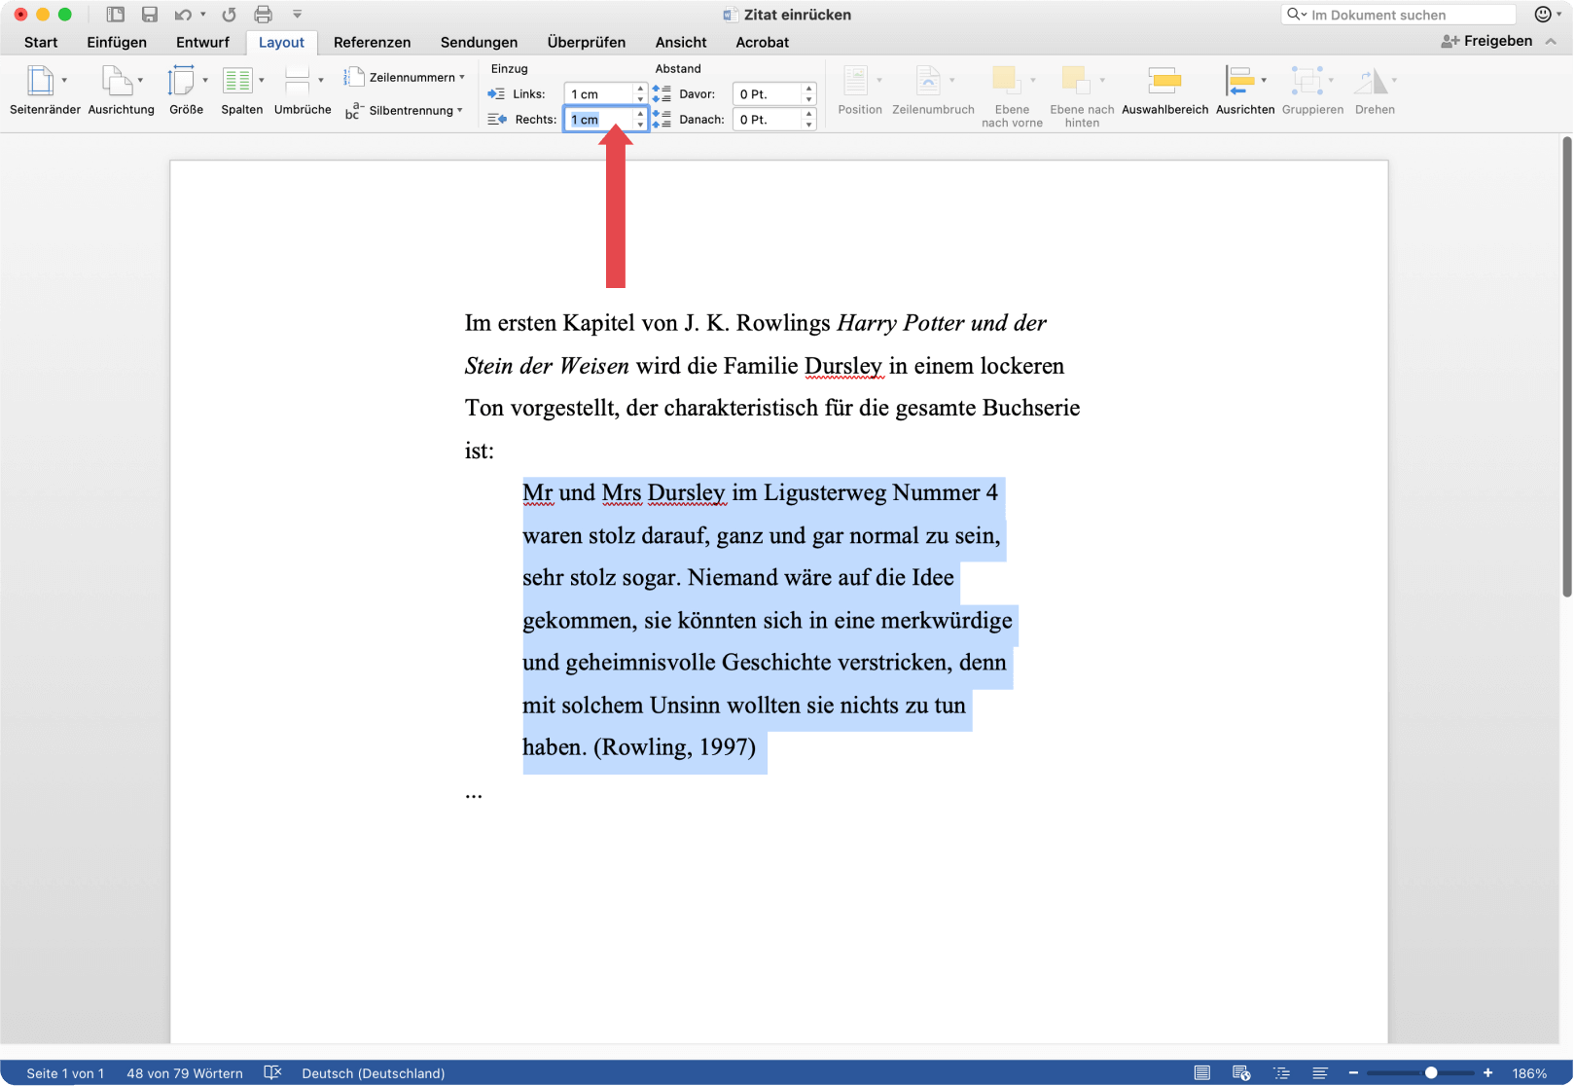Click the redo icon
Image resolution: width=1575 pixels, height=1086 pixels.
pyautogui.click(x=230, y=15)
